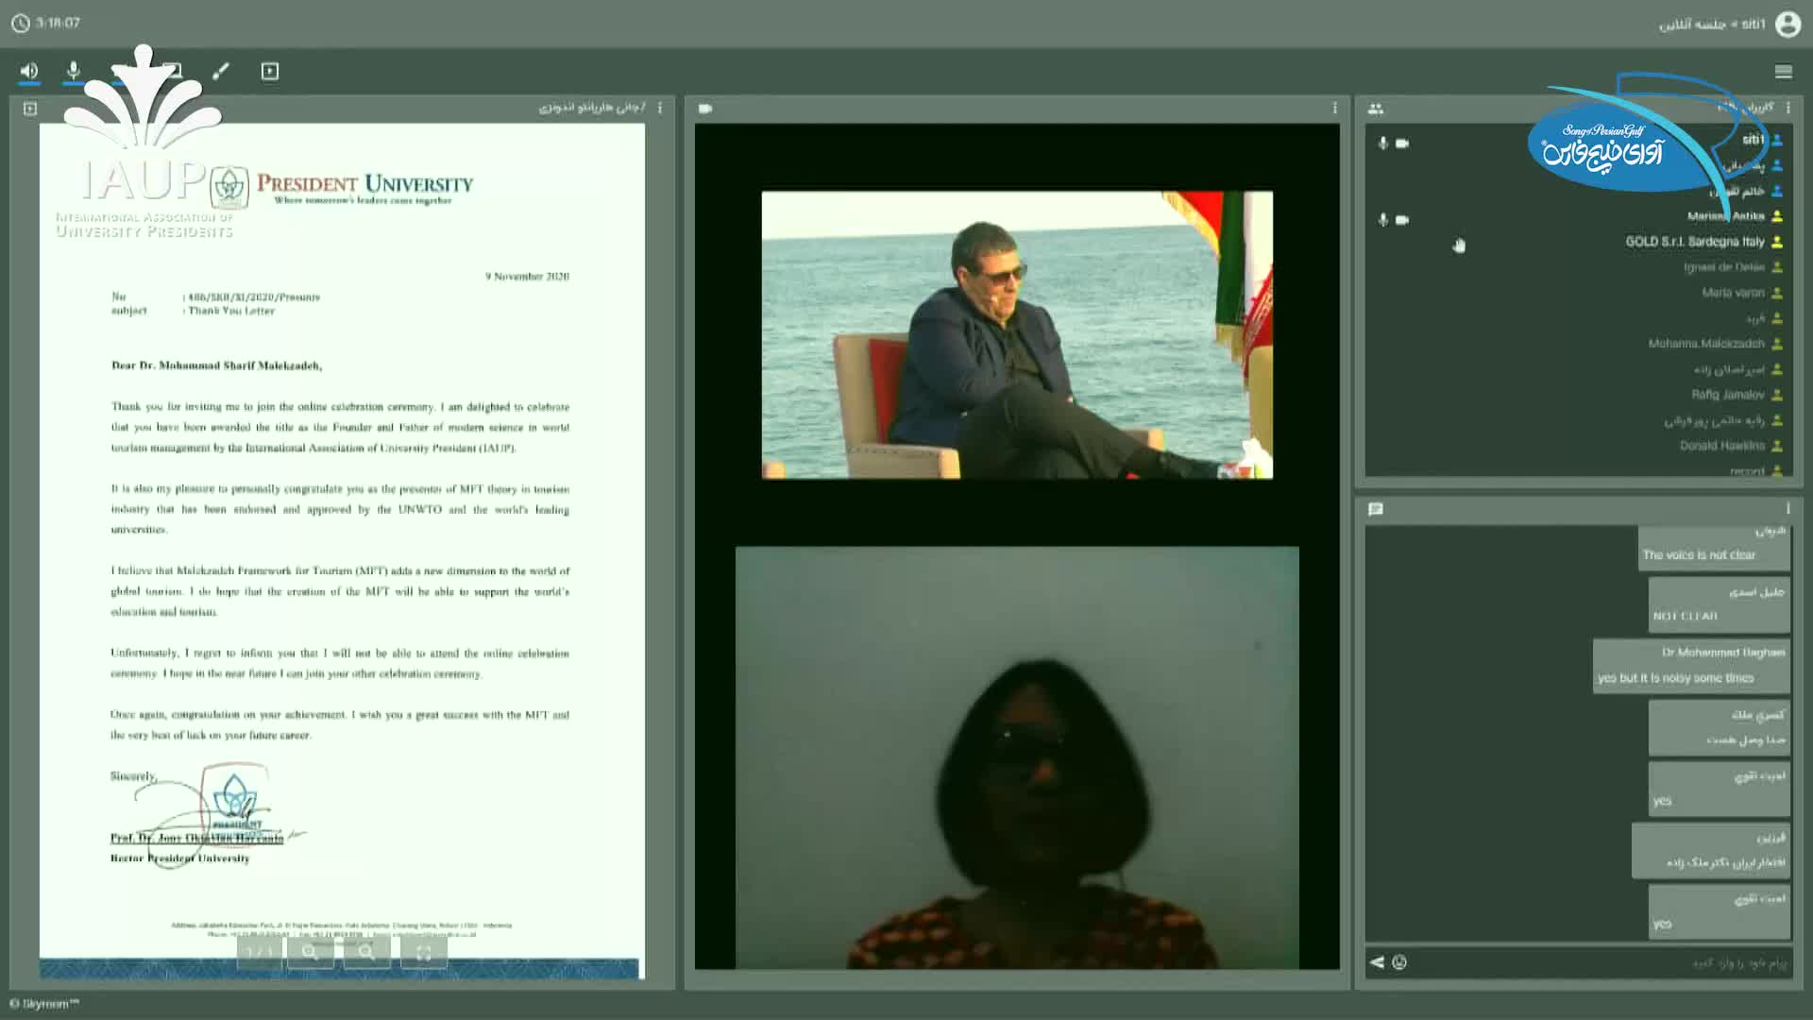Click the users list icon

[1376, 109]
